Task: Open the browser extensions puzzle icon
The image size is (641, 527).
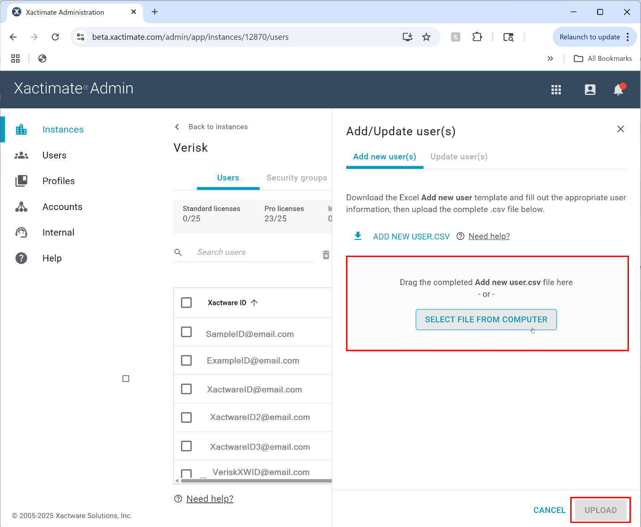Action: click(477, 37)
